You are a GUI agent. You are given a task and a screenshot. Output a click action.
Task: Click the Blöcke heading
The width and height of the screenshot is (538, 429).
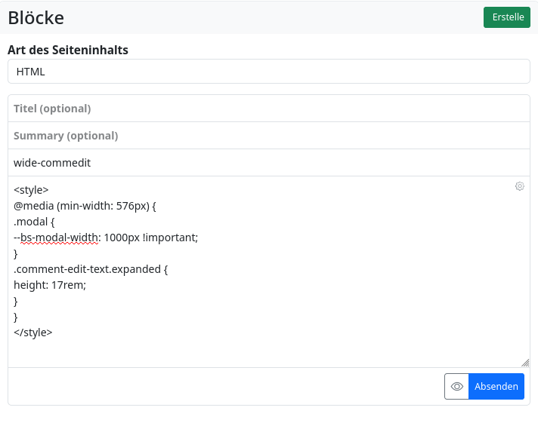click(x=36, y=17)
